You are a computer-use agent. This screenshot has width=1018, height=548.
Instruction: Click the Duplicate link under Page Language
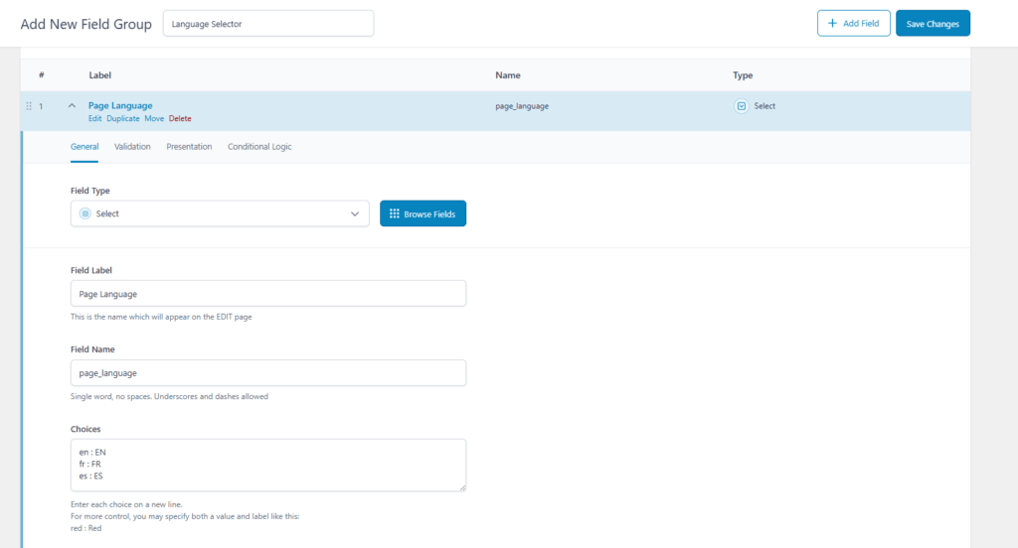[123, 118]
